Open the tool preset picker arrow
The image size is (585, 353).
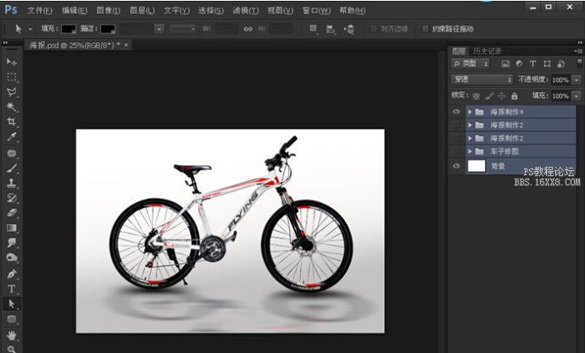tap(31, 29)
